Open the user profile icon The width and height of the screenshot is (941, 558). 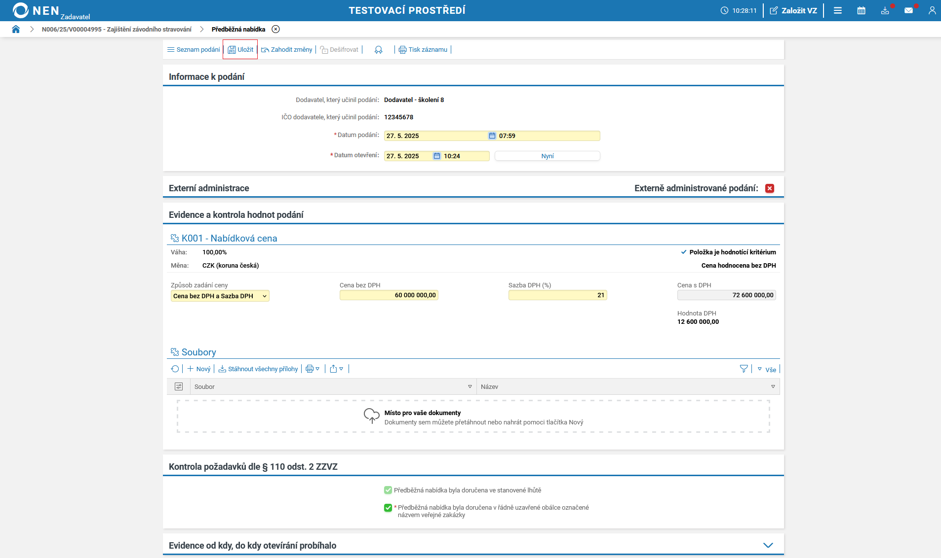932,10
